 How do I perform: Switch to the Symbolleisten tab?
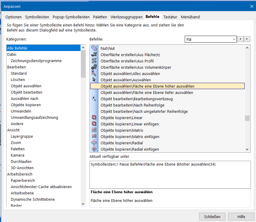click(x=37, y=17)
